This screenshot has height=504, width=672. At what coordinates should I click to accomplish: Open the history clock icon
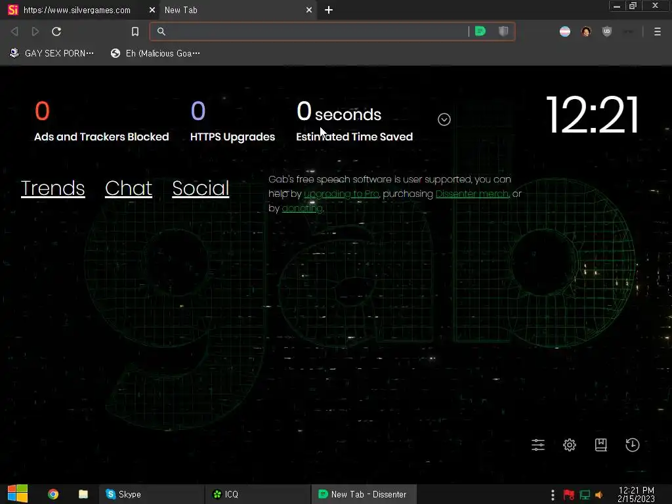click(x=633, y=445)
